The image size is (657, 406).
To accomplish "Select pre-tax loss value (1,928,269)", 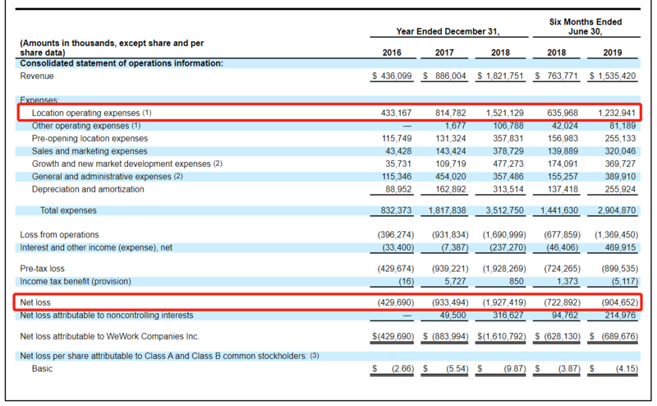I will pyautogui.click(x=504, y=269).
